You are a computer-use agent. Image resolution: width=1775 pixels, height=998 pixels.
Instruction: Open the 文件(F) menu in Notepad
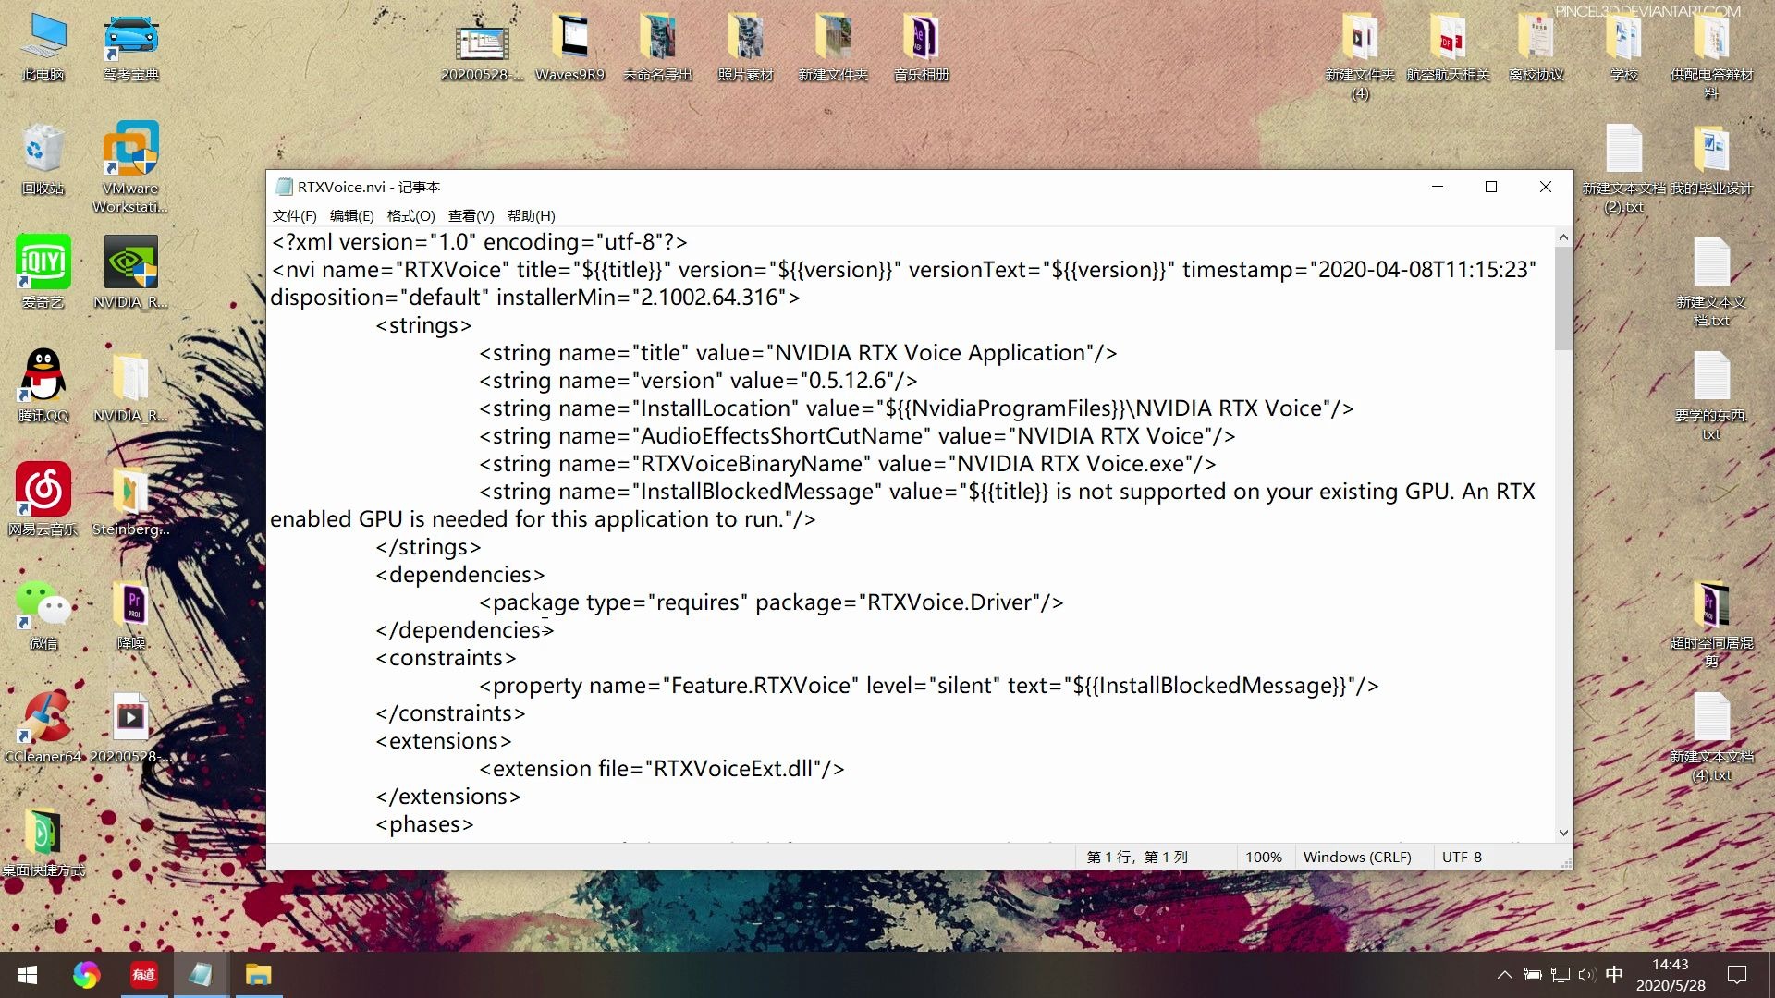[294, 215]
